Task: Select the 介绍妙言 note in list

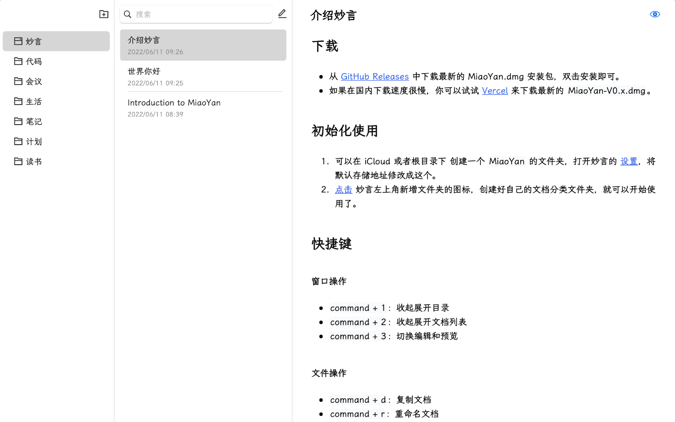Action: tap(203, 45)
